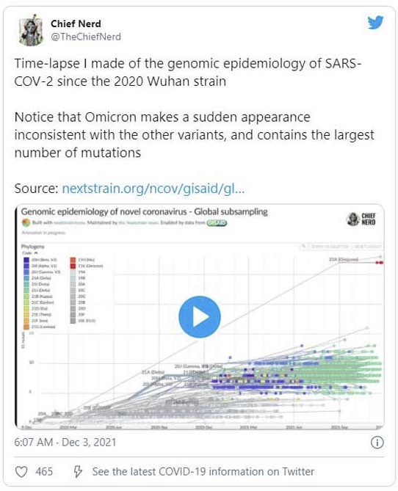Like the tweet with the heart icon
The image size is (398, 491).
click(21, 472)
